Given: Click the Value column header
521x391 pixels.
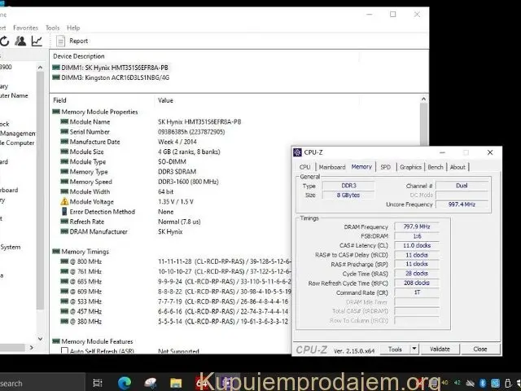Looking at the screenshot, I should click(166, 100).
